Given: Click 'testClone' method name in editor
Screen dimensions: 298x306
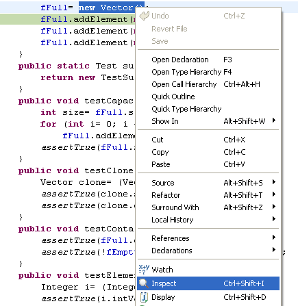Looking at the screenshot, I should [x=109, y=170].
